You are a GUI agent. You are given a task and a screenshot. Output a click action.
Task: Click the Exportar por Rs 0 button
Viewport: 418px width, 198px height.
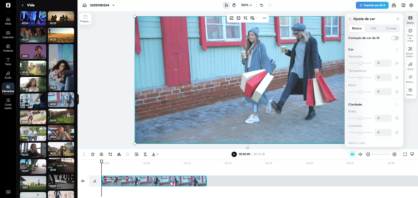(372, 5)
